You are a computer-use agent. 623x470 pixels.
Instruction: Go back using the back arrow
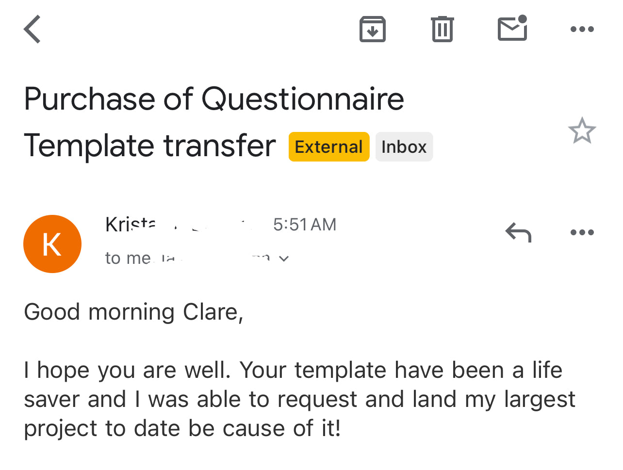33,29
